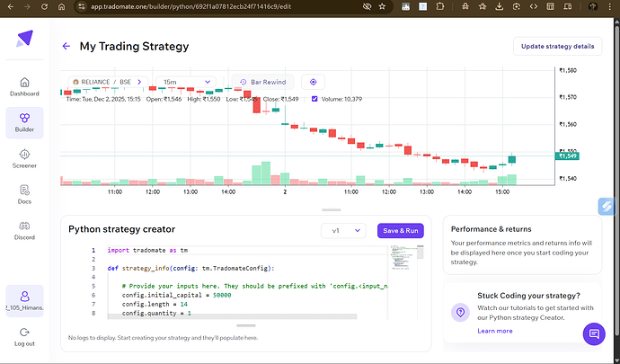Click the Tradomate logo at top left

[x=24, y=40]
